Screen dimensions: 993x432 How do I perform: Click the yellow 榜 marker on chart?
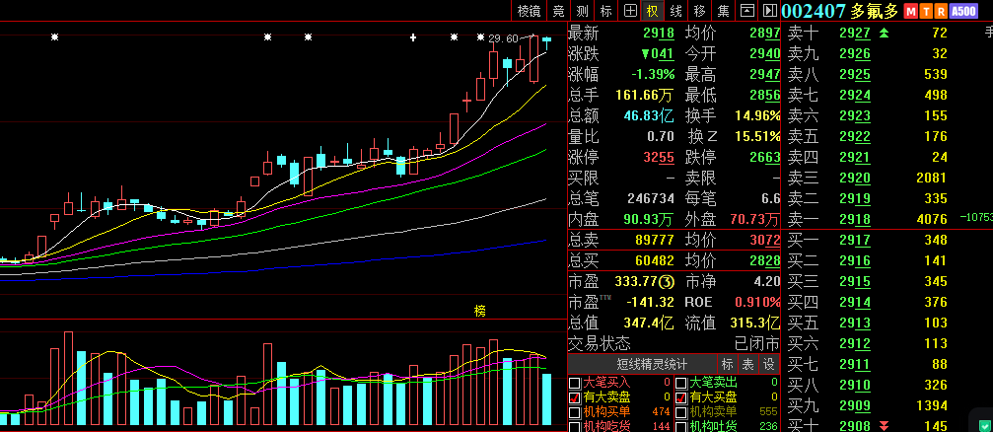(x=480, y=311)
